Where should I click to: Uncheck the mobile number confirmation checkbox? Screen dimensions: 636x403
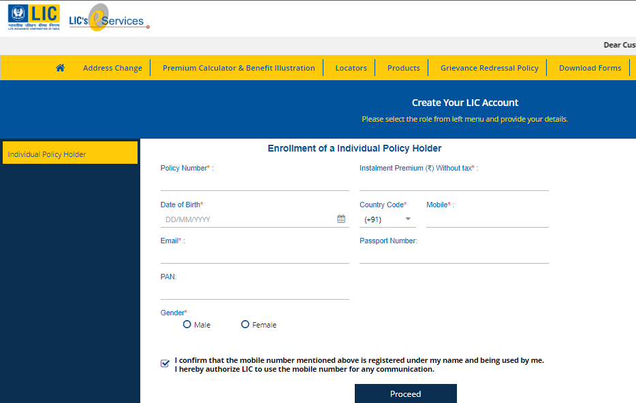(165, 364)
